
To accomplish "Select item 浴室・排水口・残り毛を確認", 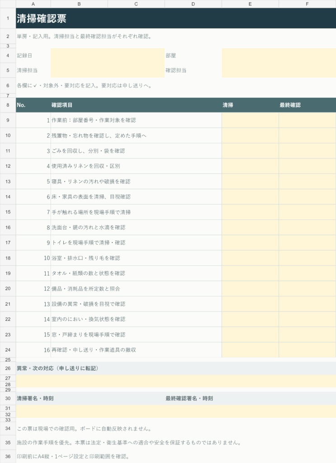I will click(x=136, y=258).
